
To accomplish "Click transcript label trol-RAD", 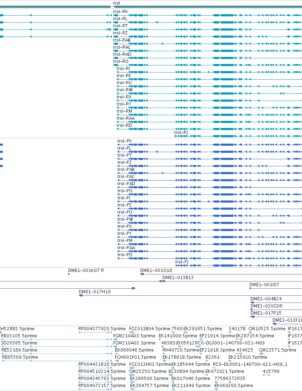I will tap(122, 54).
